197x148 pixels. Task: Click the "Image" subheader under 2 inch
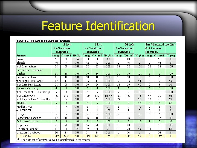pyautogui.click(x=56, y=55)
